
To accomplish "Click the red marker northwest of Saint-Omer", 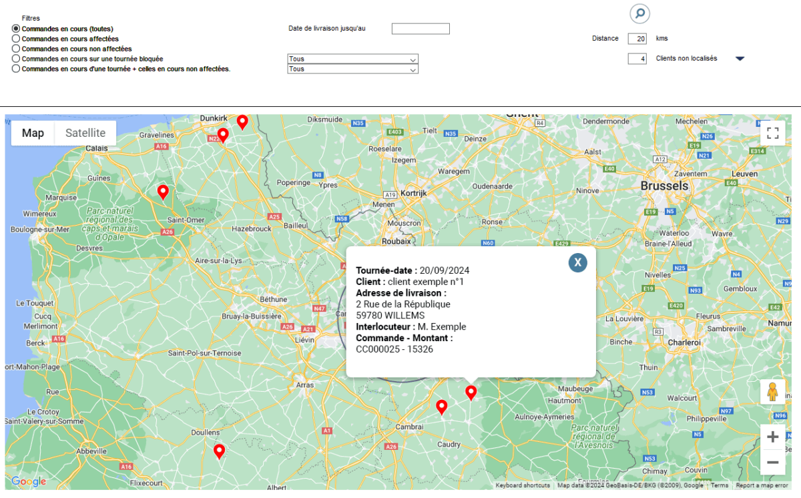I will (162, 192).
